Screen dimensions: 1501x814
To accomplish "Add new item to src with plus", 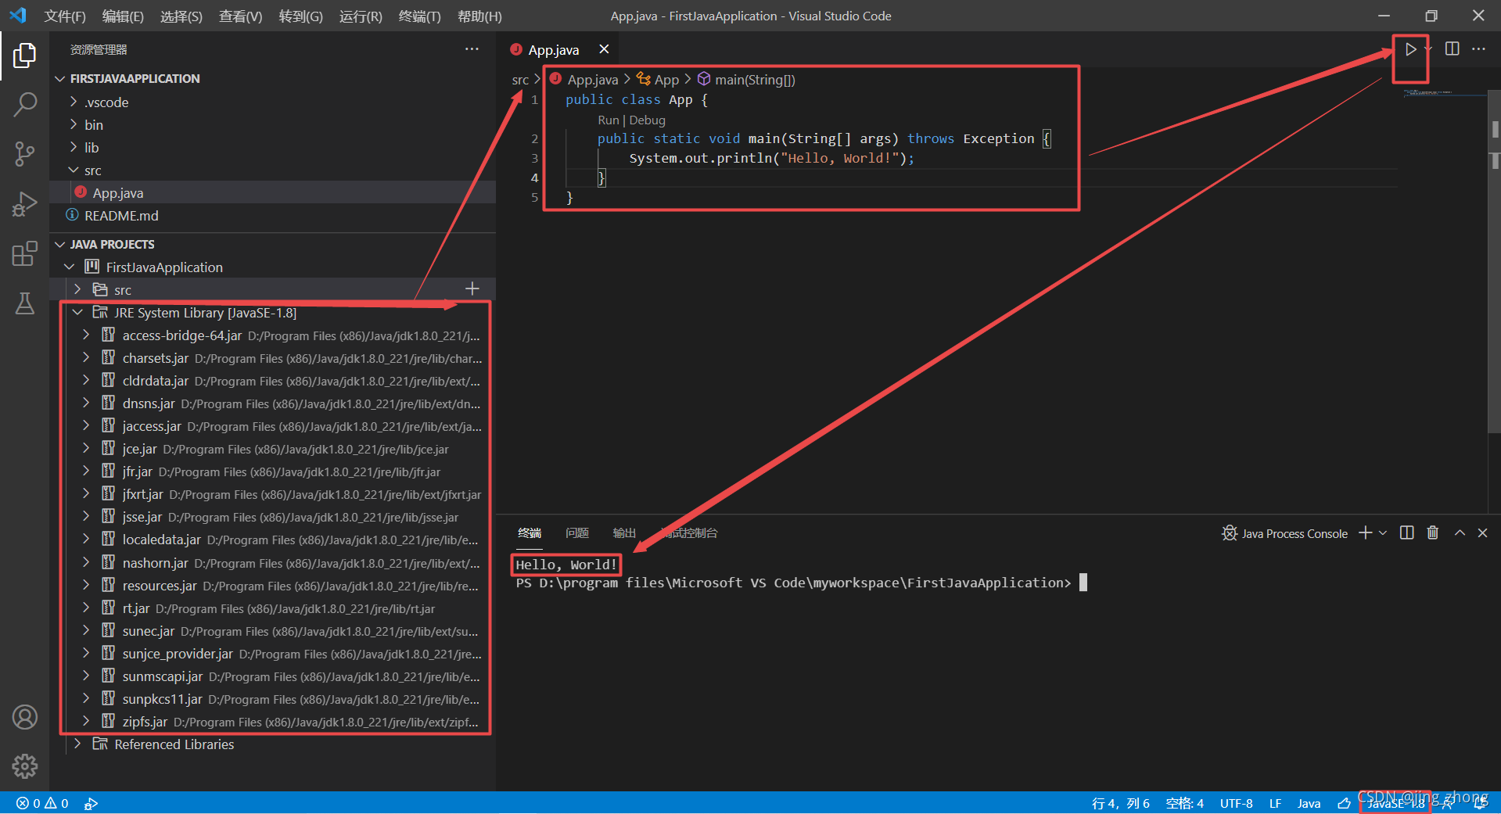I will 472,289.
